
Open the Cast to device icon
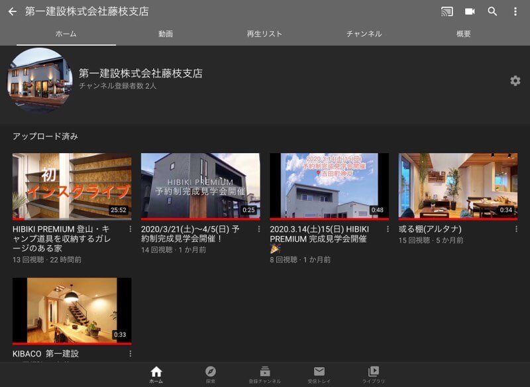447,11
